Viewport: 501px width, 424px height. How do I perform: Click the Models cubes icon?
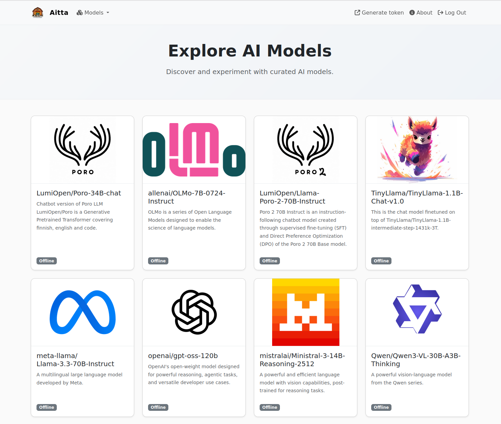[80, 13]
